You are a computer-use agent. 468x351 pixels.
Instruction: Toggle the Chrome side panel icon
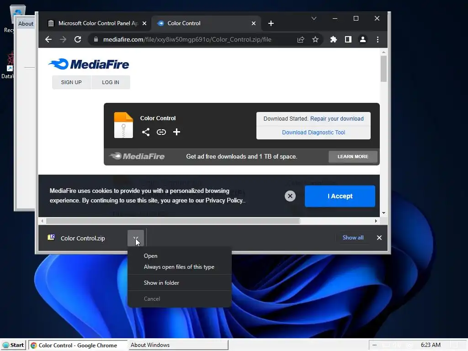348,39
